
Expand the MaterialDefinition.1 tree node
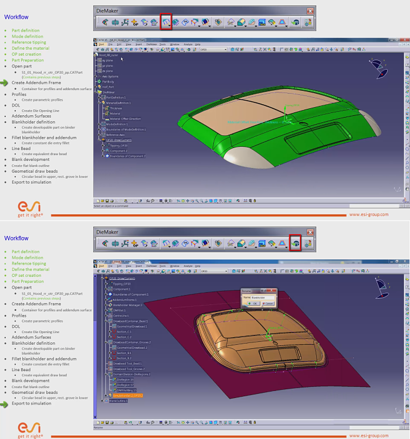click(99, 103)
